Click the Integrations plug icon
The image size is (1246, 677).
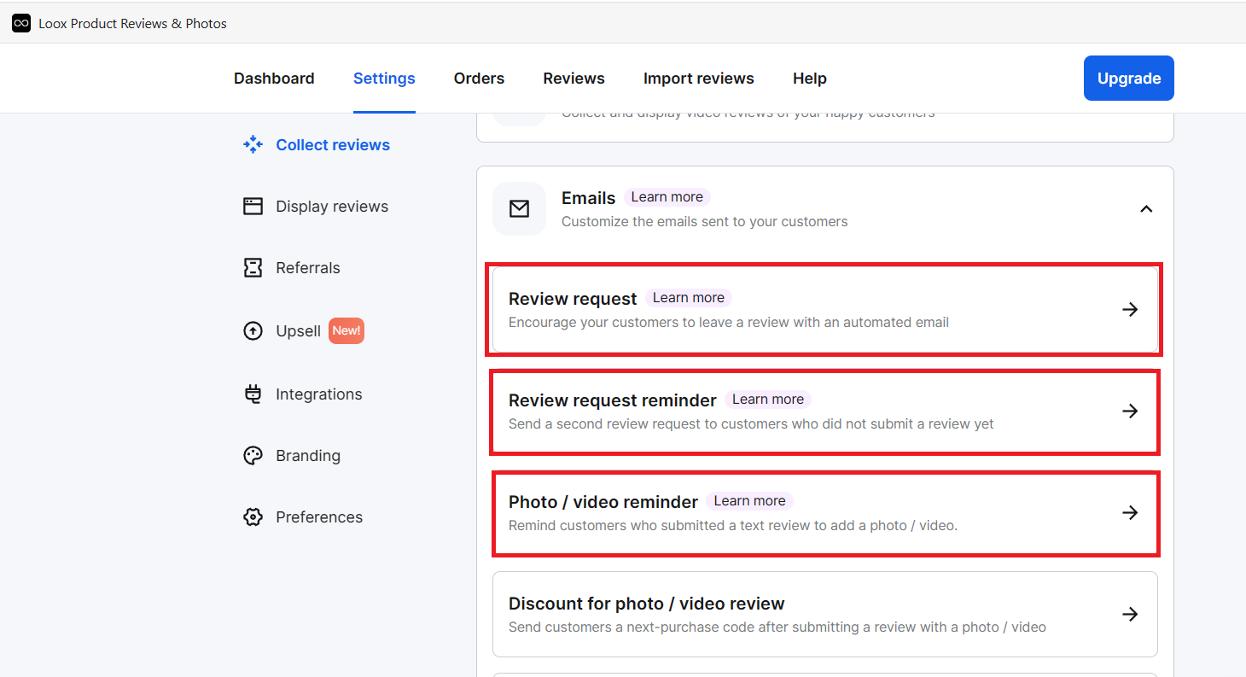(253, 394)
